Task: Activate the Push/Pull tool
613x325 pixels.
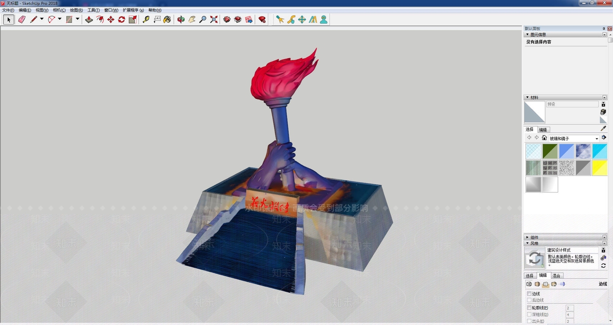Action: [89, 20]
